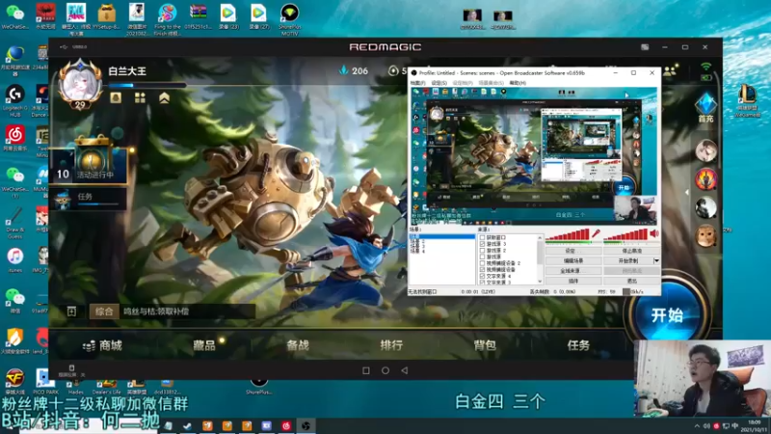This screenshot has height=434, width=771.
Task: Toggle the 获取窗口 source checkbox in OBS
Action: click(x=483, y=237)
